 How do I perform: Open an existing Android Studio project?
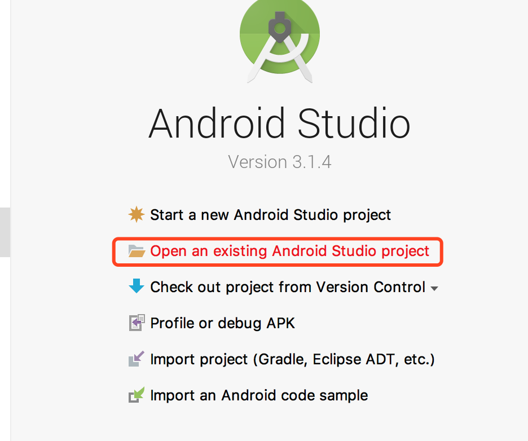point(289,251)
